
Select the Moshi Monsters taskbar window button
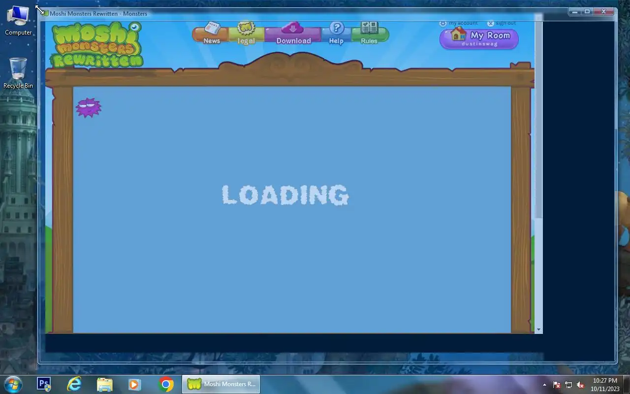(221, 384)
